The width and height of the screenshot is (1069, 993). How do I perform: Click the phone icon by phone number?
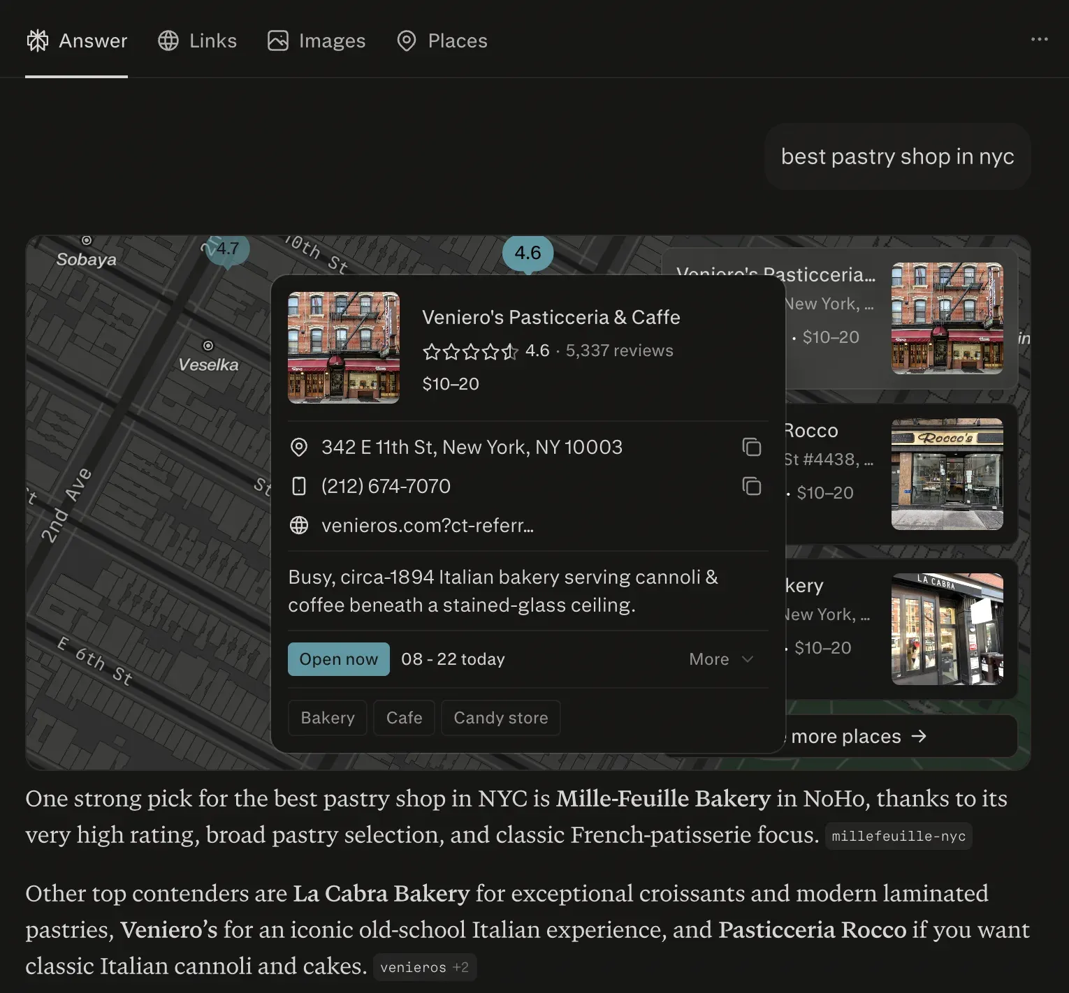299,486
